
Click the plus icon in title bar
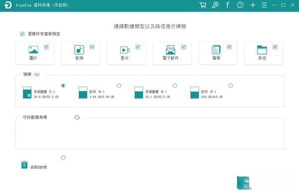253,5
